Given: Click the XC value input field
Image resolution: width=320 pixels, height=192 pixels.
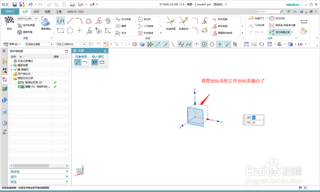Looking at the screenshot, I should pyautogui.click(x=258, y=117).
